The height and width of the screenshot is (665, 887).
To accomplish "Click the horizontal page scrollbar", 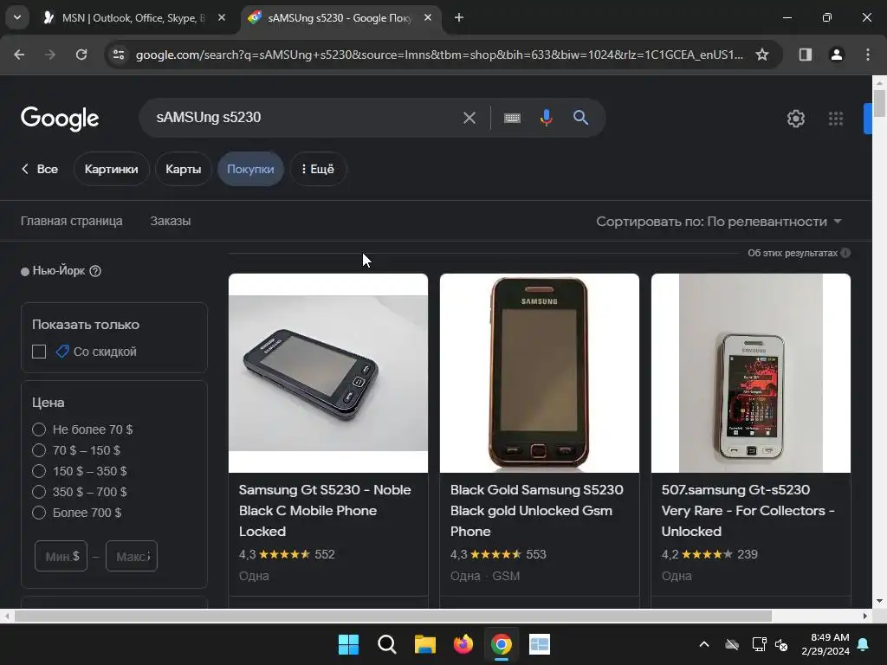I will coord(393,616).
